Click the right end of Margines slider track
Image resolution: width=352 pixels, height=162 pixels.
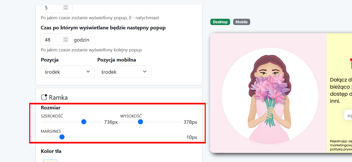(183, 137)
